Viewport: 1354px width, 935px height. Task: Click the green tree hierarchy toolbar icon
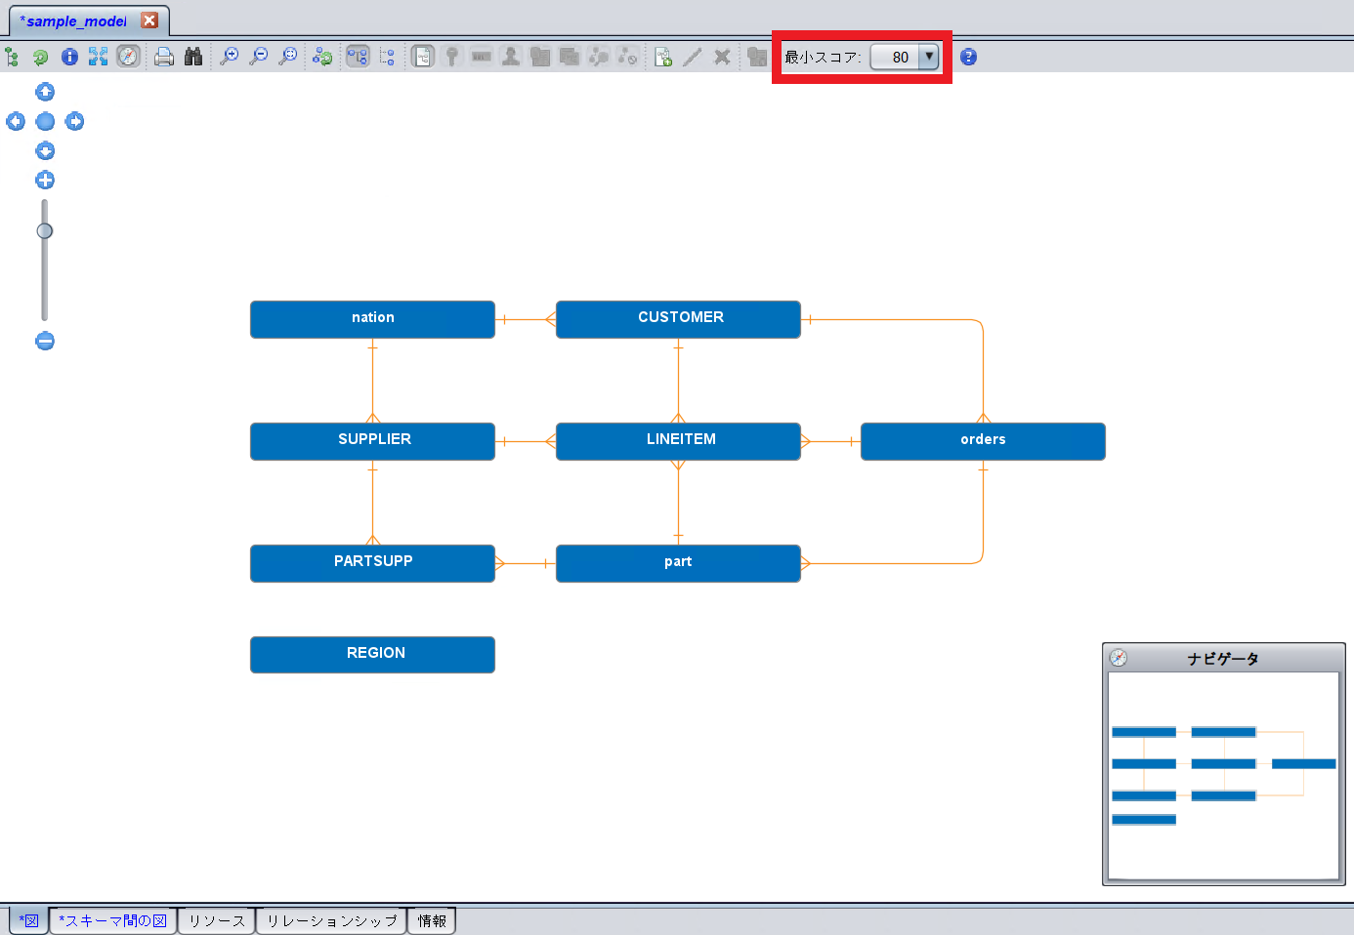point(12,57)
